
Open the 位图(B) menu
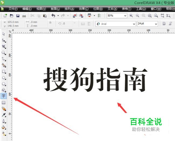[98, 9]
